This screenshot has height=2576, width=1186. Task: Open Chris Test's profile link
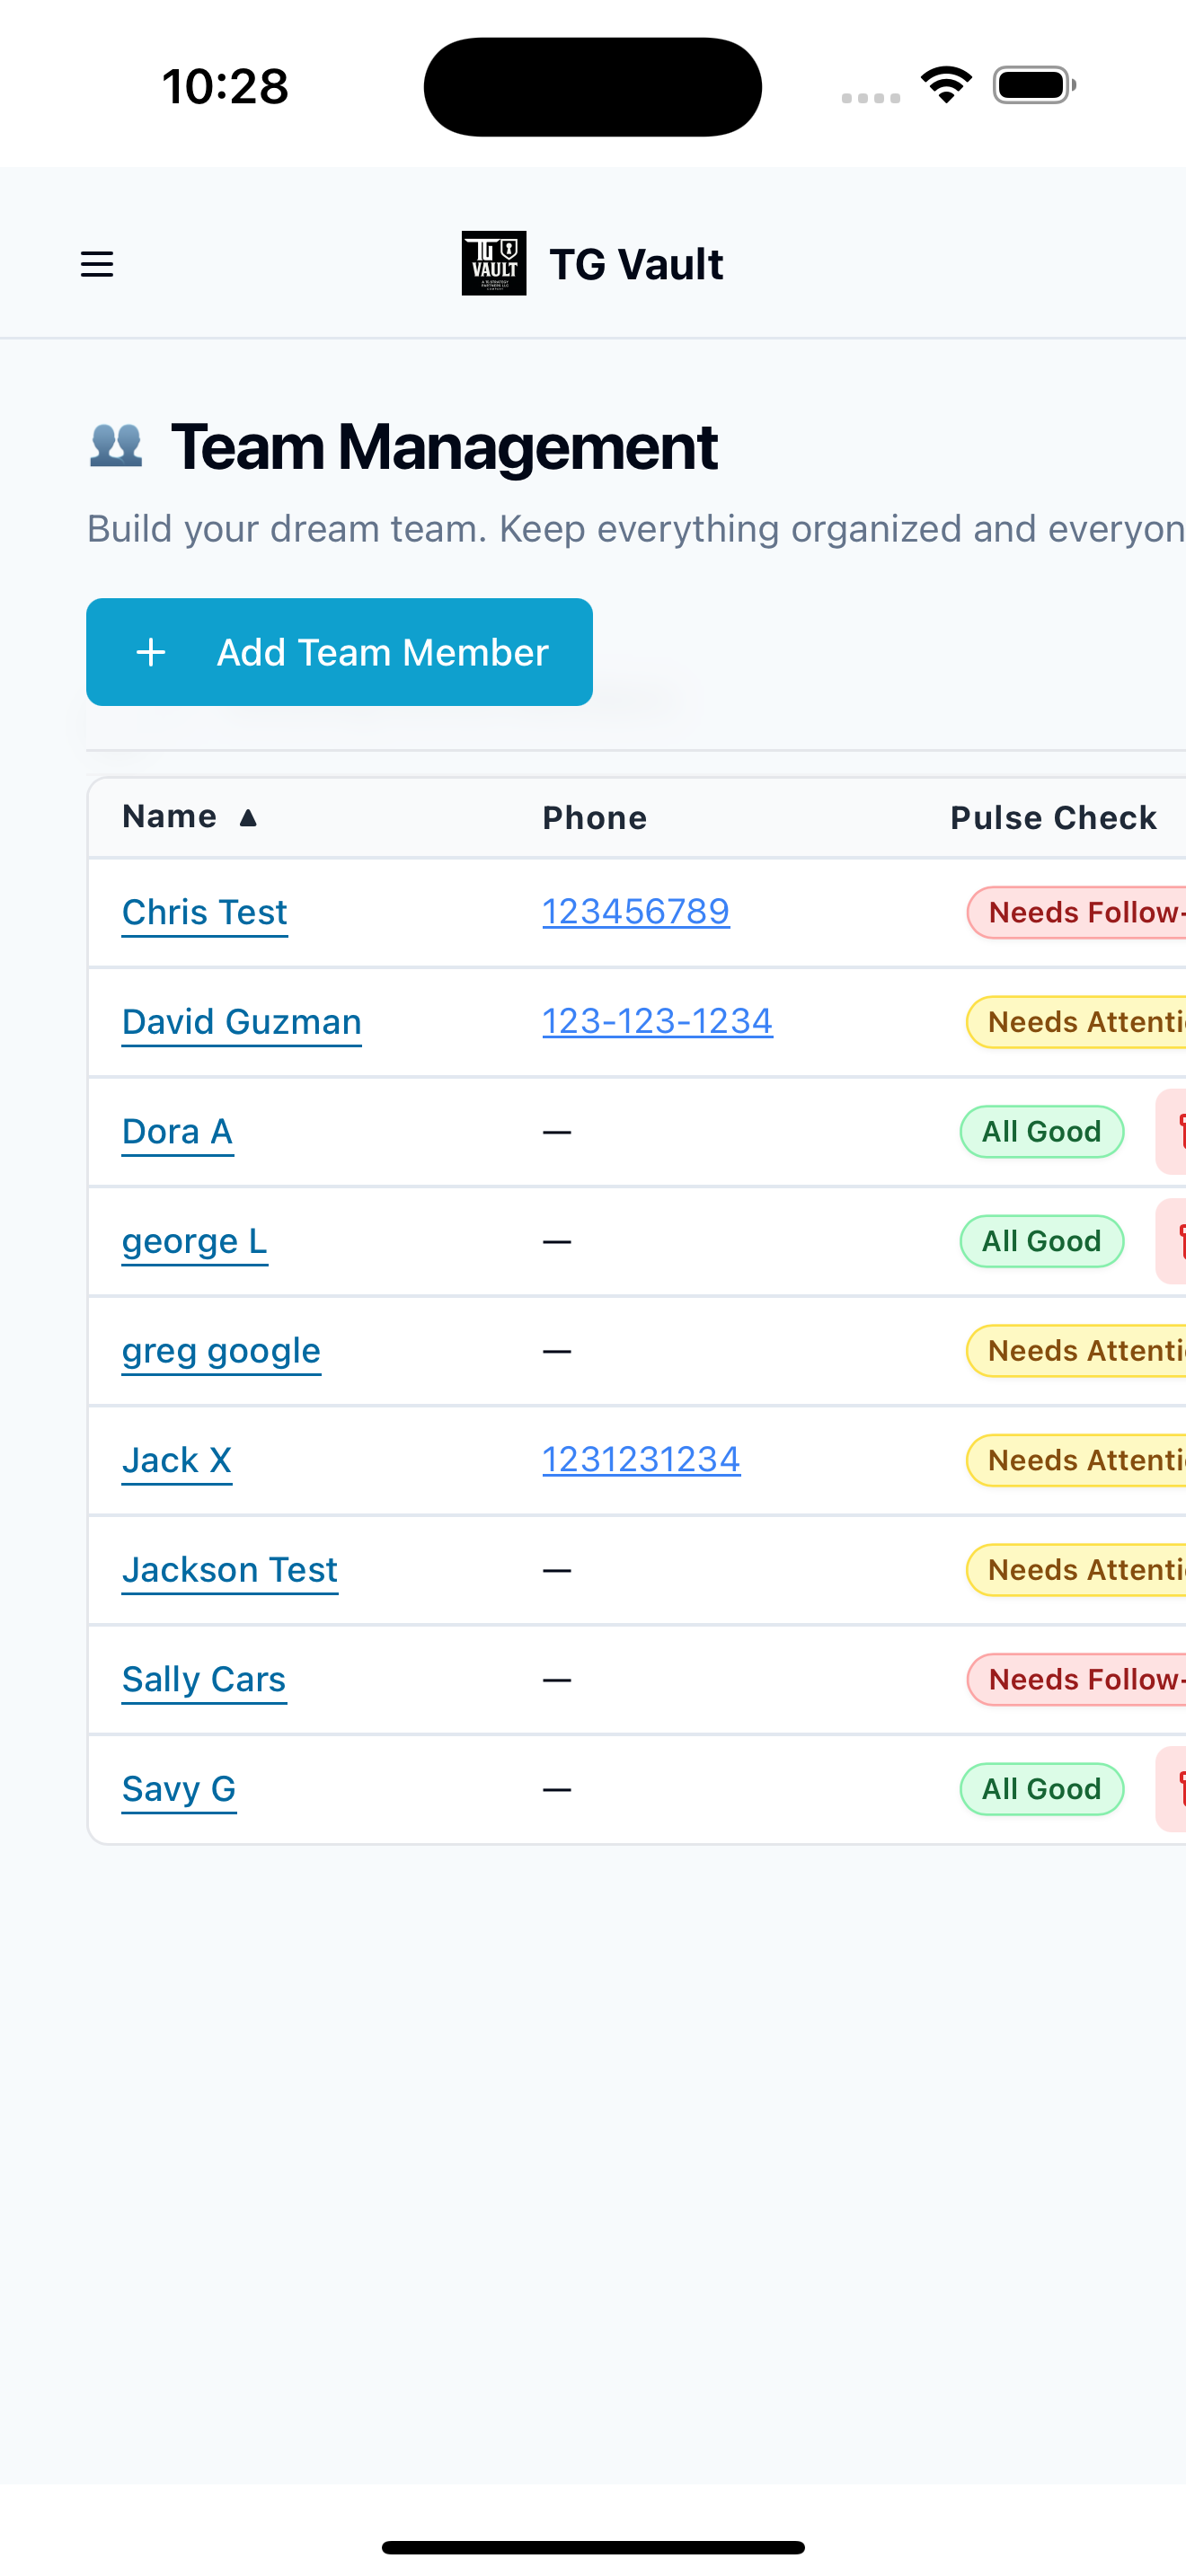click(x=205, y=913)
